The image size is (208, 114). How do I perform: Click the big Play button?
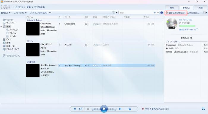pyautogui.click(x=104, y=109)
